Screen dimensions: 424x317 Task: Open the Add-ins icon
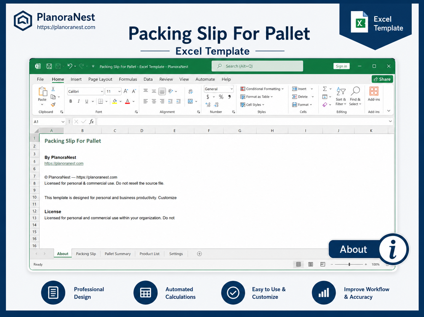click(374, 91)
